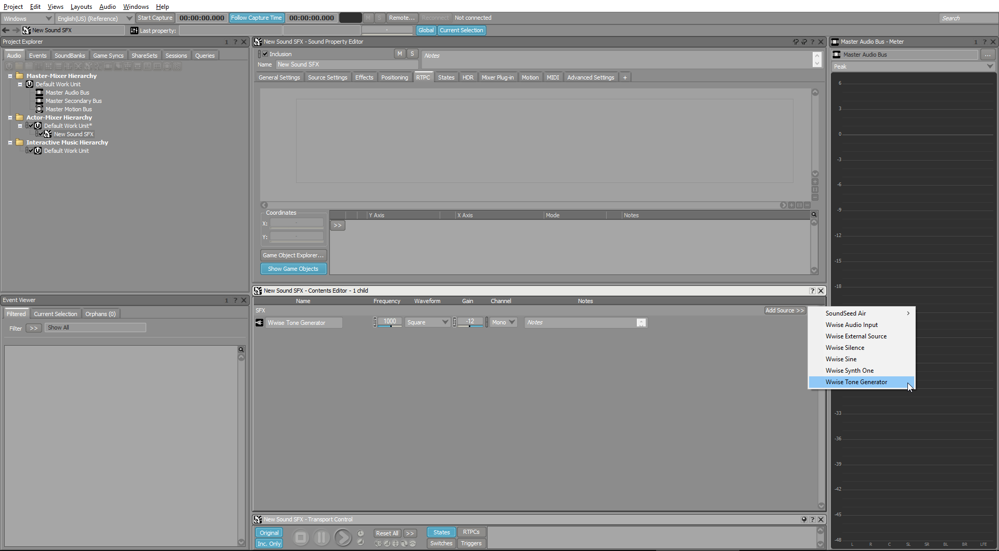Click the pin icon in Transport Control header
The width and height of the screenshot is (999, 551).
(x=804, y=519)
